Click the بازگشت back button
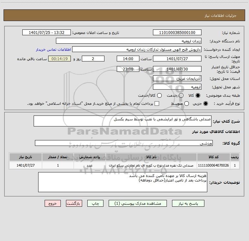 [x=74, y=203]
